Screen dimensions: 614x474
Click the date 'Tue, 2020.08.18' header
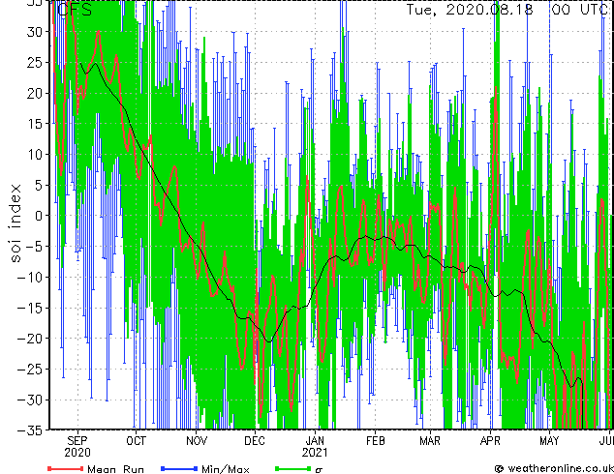(x=470, y=10)
